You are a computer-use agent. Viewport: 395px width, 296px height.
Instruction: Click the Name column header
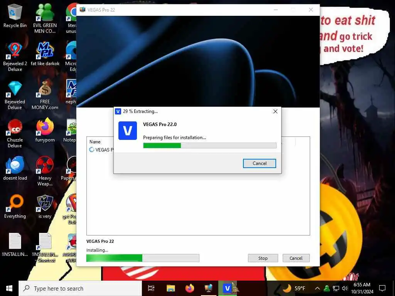tap(95, 142)
